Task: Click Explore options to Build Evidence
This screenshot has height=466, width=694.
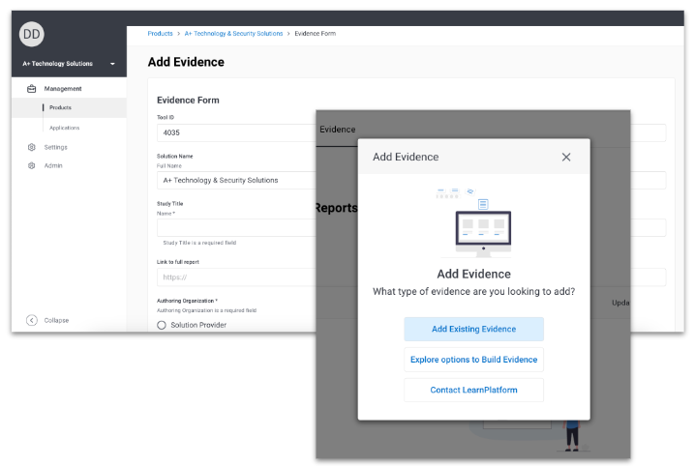Action: (473, 360)
